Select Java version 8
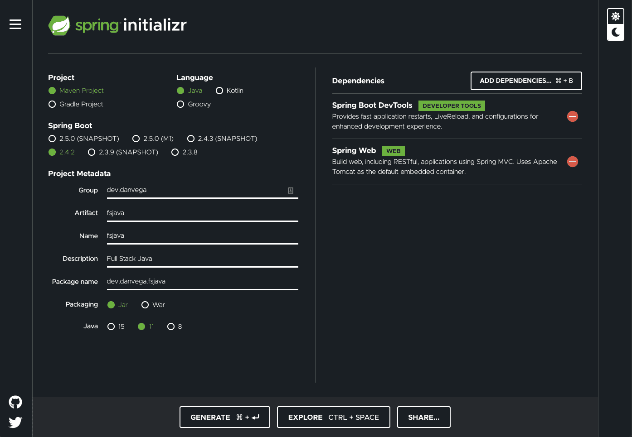Viewport: 632px width, 437px height. coord(171,326)
